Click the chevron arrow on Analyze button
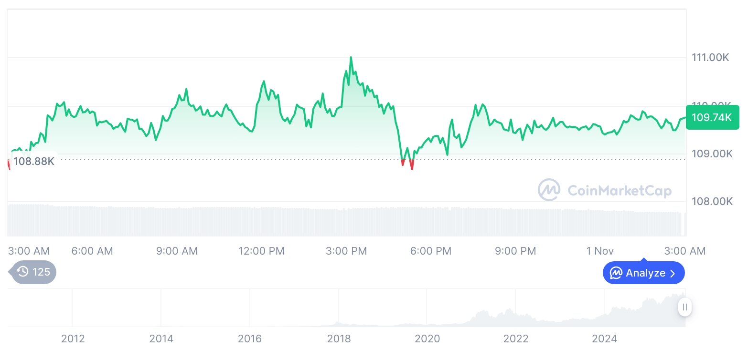 [x=673, y=273]
